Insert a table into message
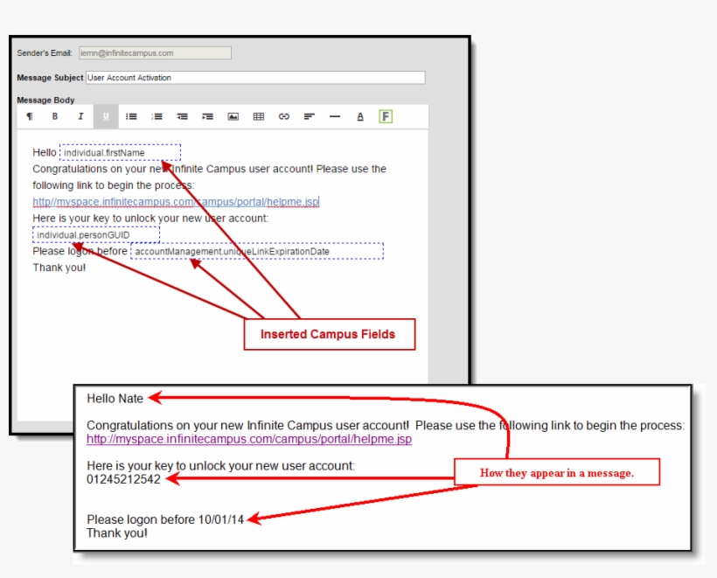Viewport: 717px width, 578px height. [x=259, y=116]
